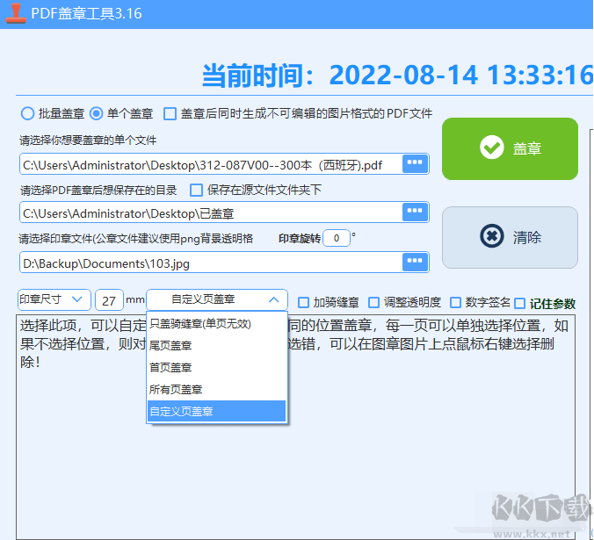594x540 pixels.
Task: Click the 印章旋转 angle input field
Action: 336,238
